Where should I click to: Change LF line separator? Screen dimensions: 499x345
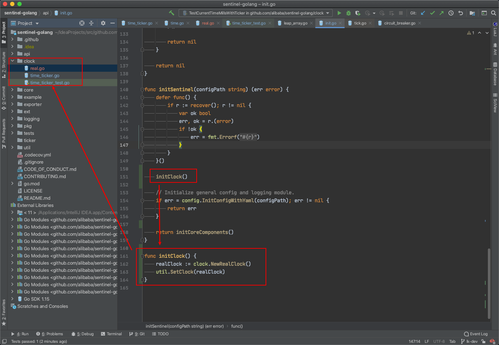click(x=427, y=341)
